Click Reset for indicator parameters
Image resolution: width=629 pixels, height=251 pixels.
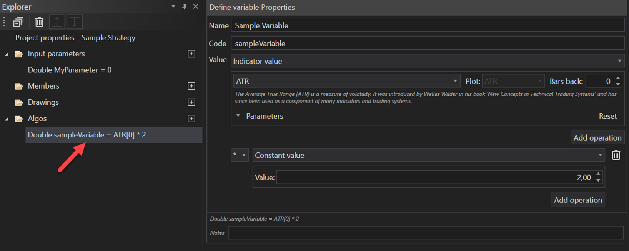[x=607, y=116]
